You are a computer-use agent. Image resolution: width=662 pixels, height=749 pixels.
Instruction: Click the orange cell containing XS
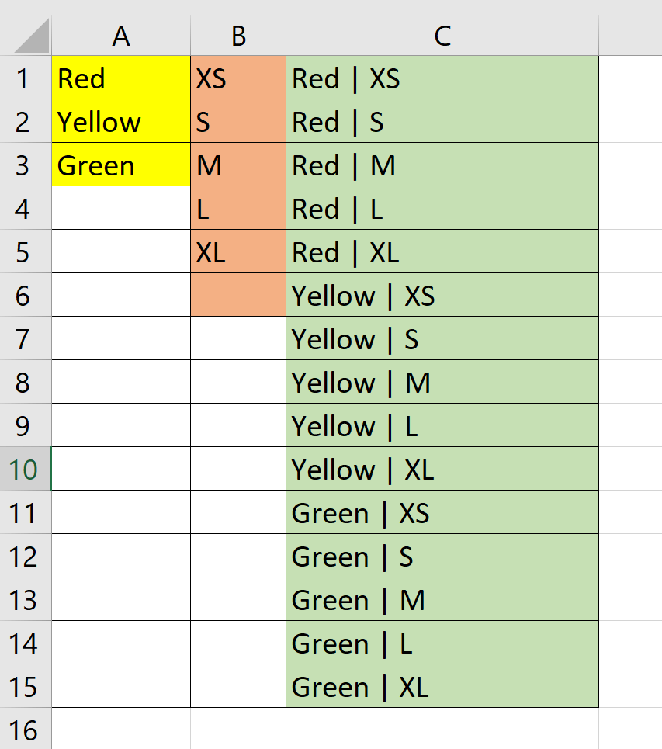(x=237, y=78)
